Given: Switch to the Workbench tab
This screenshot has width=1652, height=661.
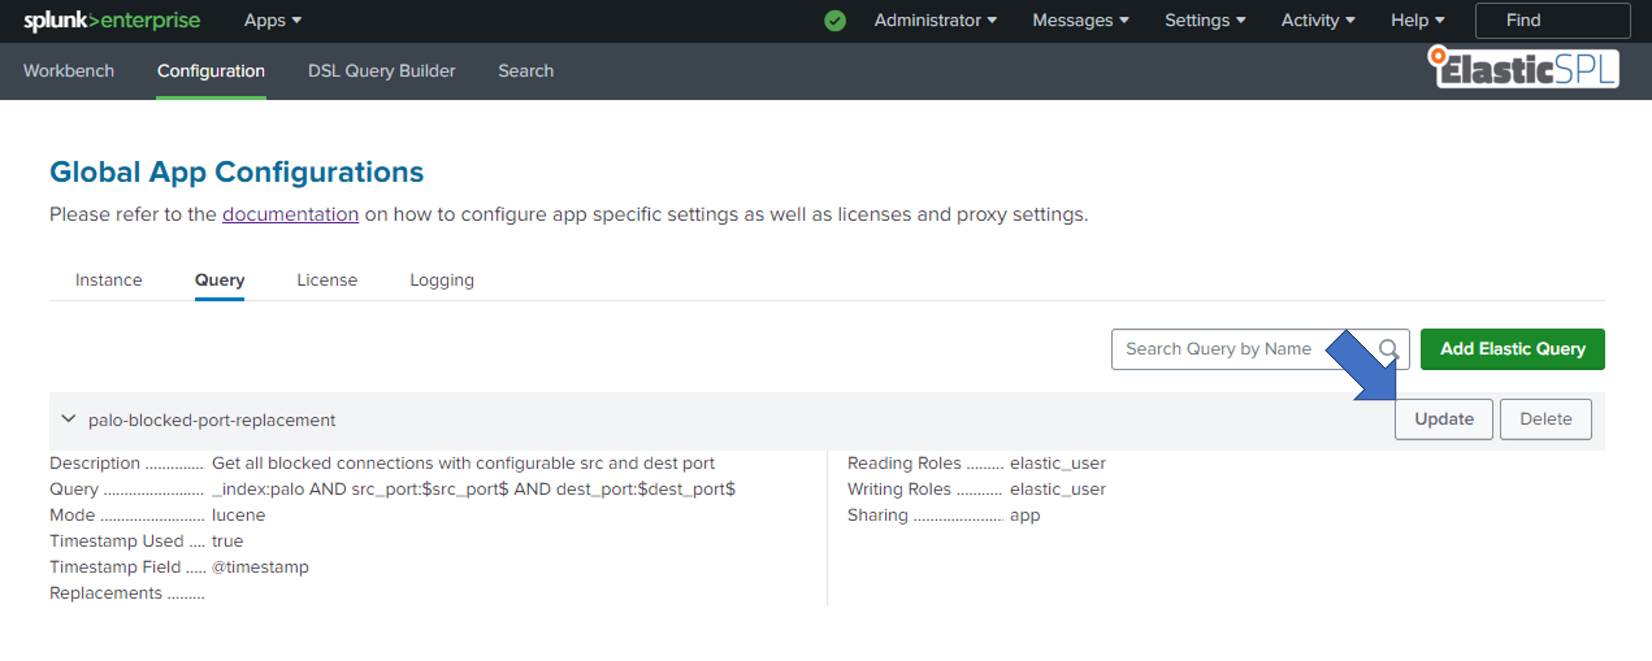Looking at the screenshot, I should tap(68, 71).
